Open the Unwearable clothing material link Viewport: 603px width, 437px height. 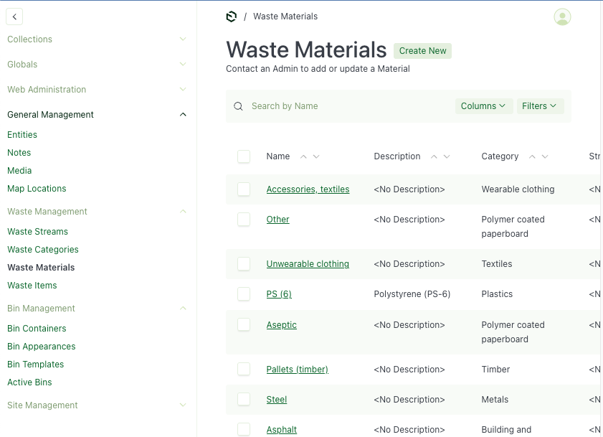[x=308, y=264]
